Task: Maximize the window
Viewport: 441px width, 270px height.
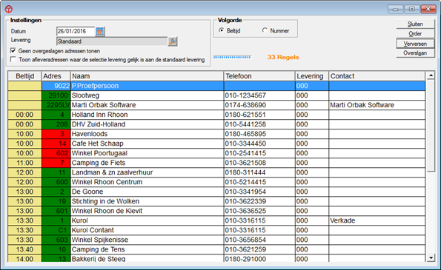Action: coord(412,10)
